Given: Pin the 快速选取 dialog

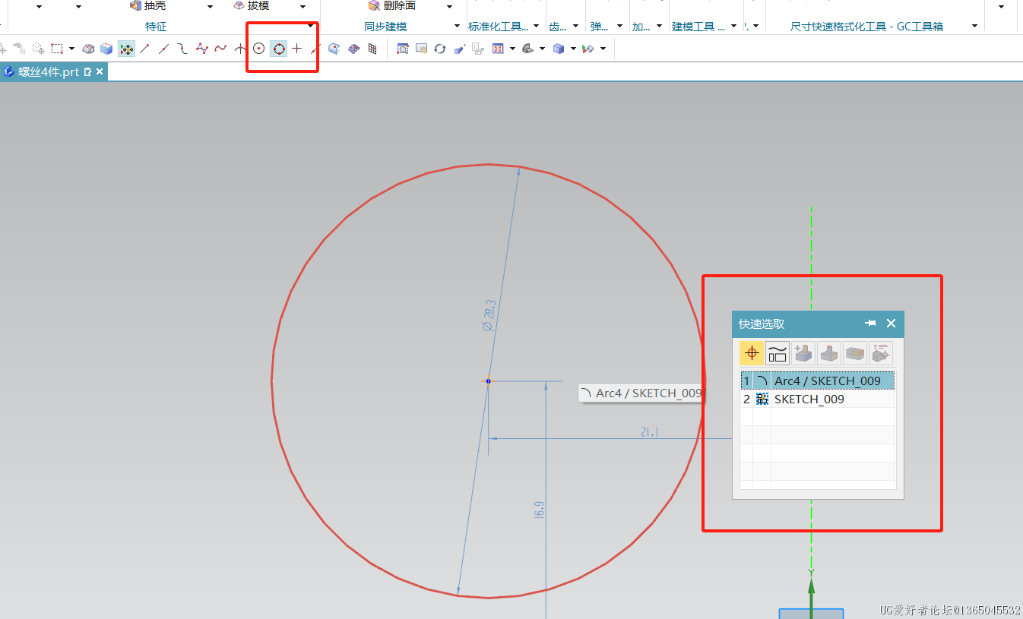Looking at the screenshot, I should (x=871, y=324).
